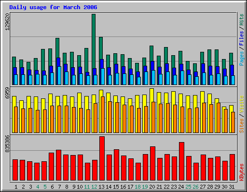
Task: Click the green weekend day 12 label
Action: click(94, 187)
